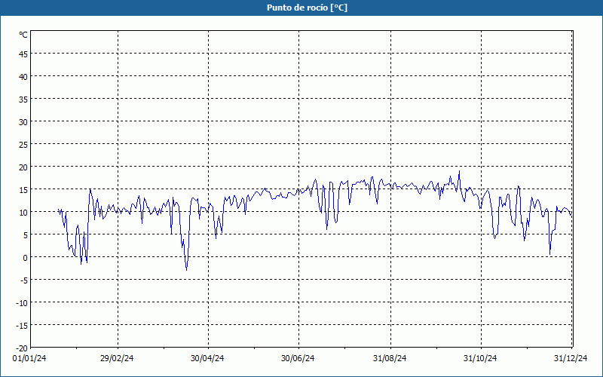
Task: Click the y-axis label '15'
Action: coord(23,190)
